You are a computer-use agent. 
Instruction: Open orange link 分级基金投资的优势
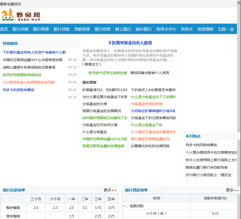click(147, 104)
